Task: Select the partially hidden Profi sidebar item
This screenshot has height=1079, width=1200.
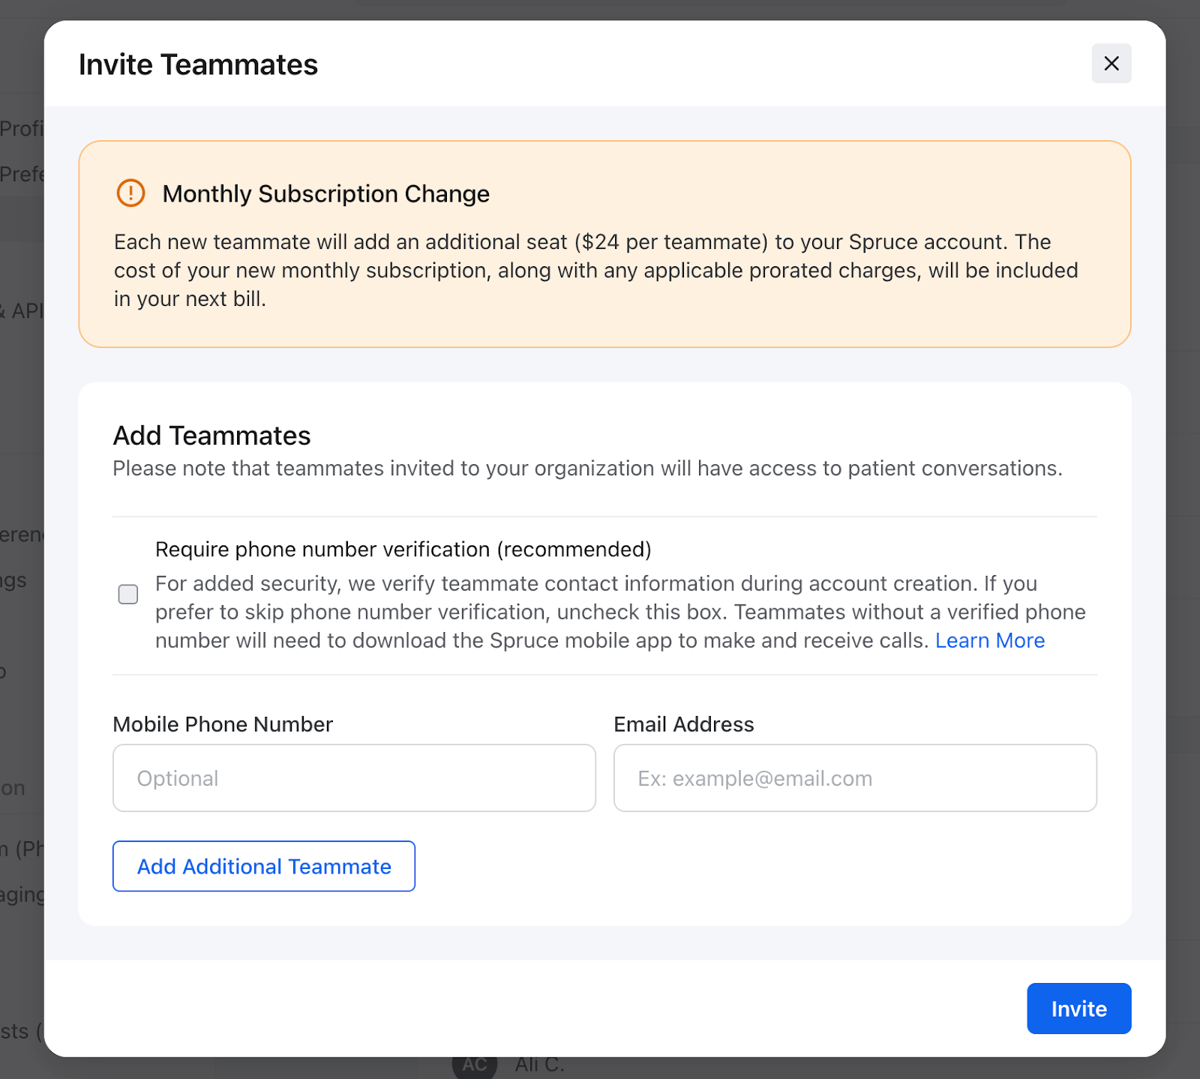Action: click(22, 129)
